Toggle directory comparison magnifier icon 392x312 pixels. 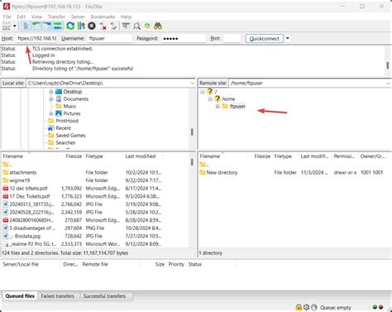pos(136,26)
